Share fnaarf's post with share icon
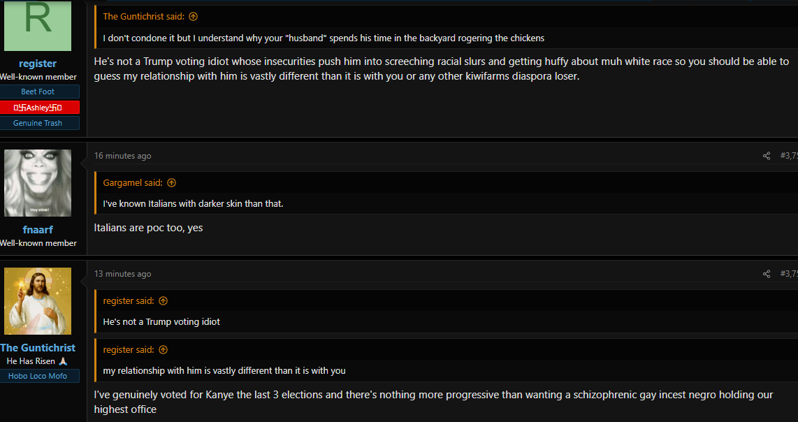The height and width of the screenshot is (422, 798). point(767,156)
